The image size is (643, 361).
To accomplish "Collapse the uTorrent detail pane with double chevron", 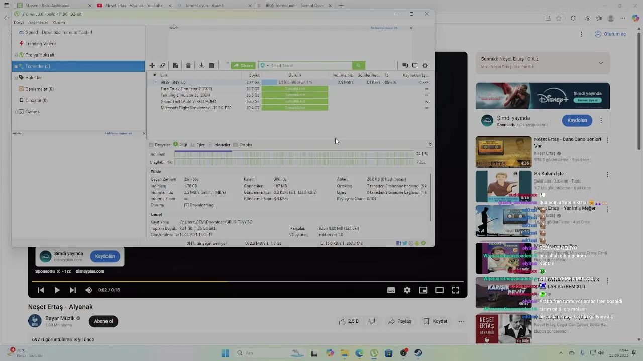I will pyautogui.click(x=430, y=144).
